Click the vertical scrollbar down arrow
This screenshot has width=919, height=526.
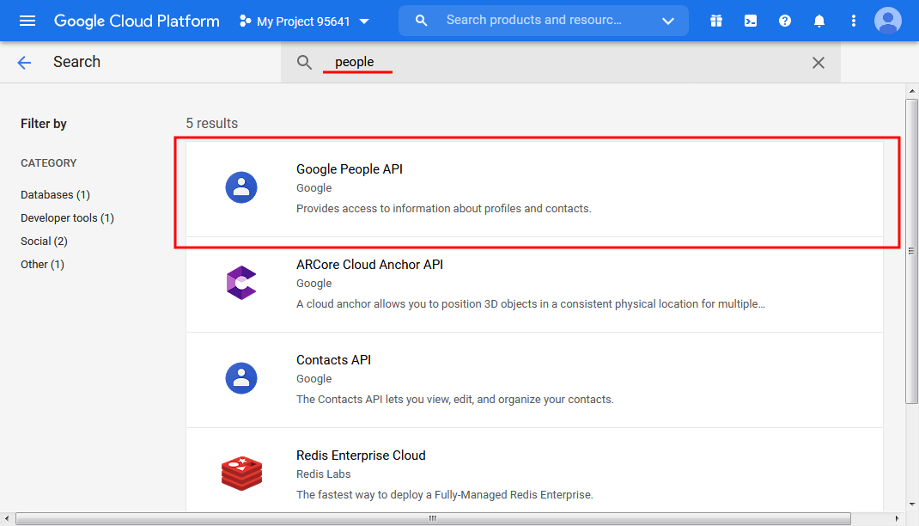(911, 505)
